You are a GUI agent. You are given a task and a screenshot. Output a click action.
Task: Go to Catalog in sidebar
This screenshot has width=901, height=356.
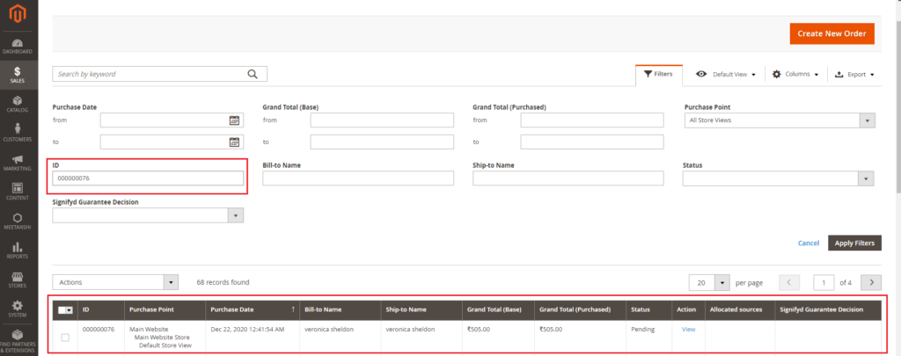[18, 104]
